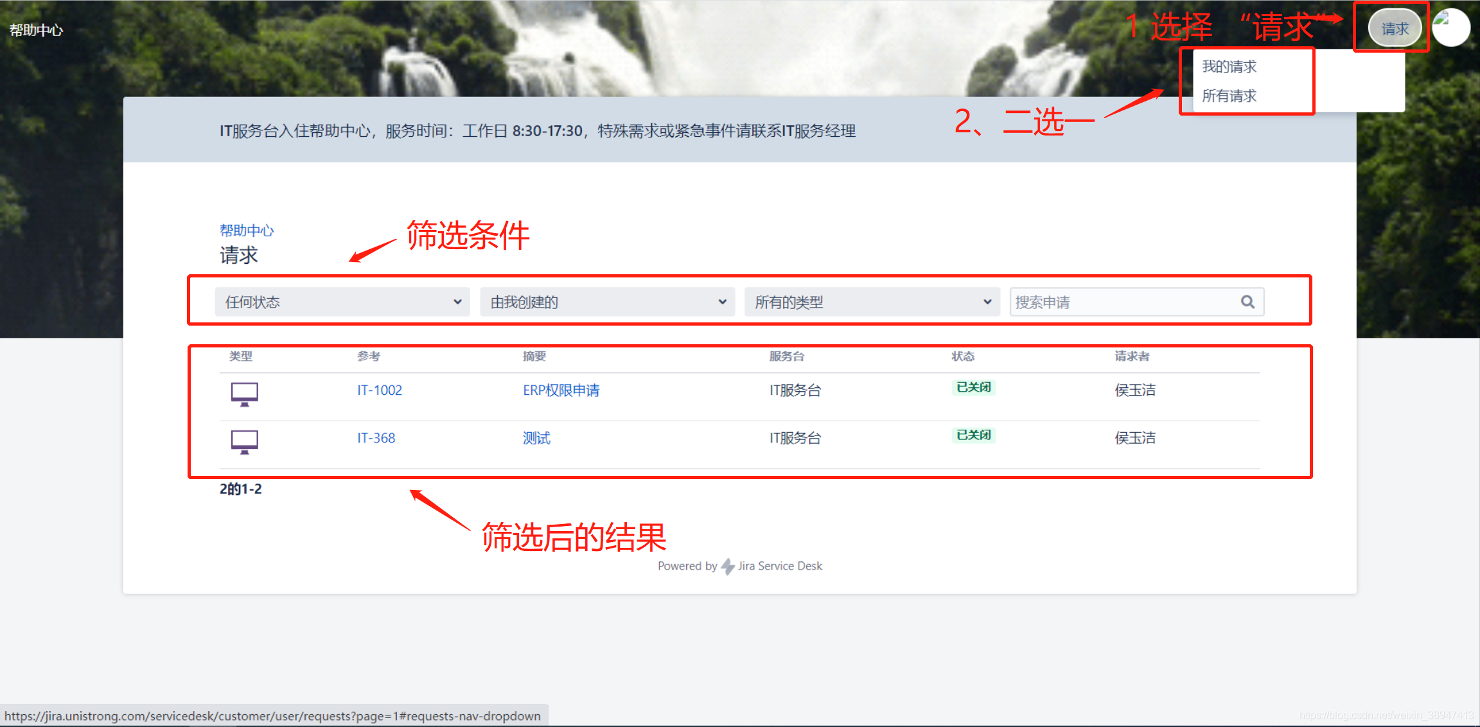Click the monitor icon for IT-368 row
Image resolution: width=1480 pixels, height=727 pixels.
(244, 441)
